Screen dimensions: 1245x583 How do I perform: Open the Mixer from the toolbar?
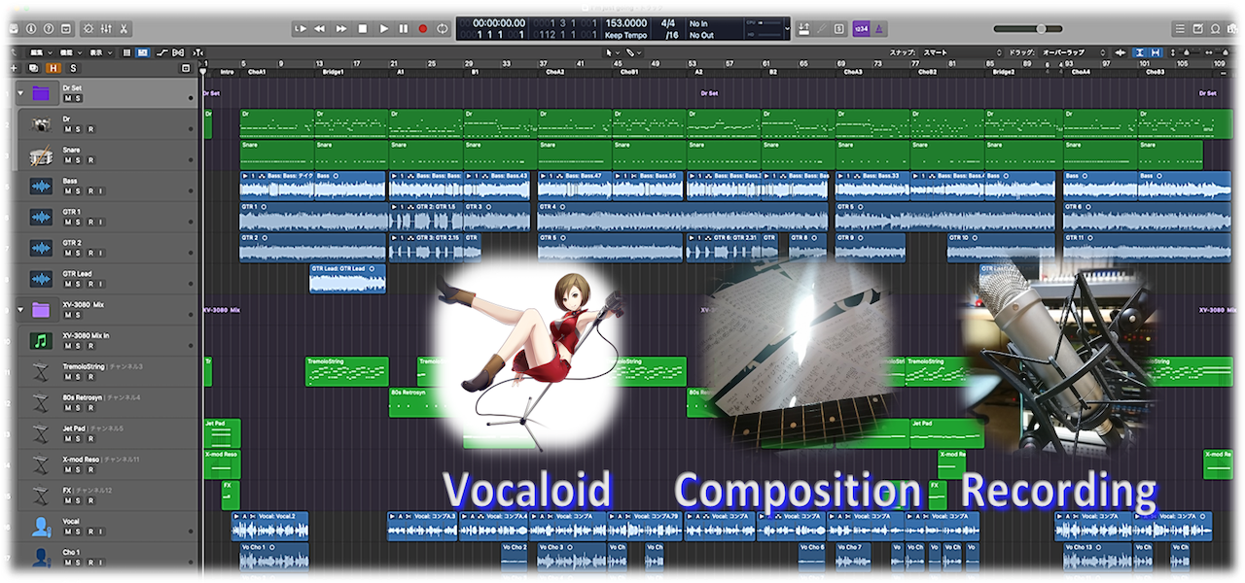(x=107, y=29)
